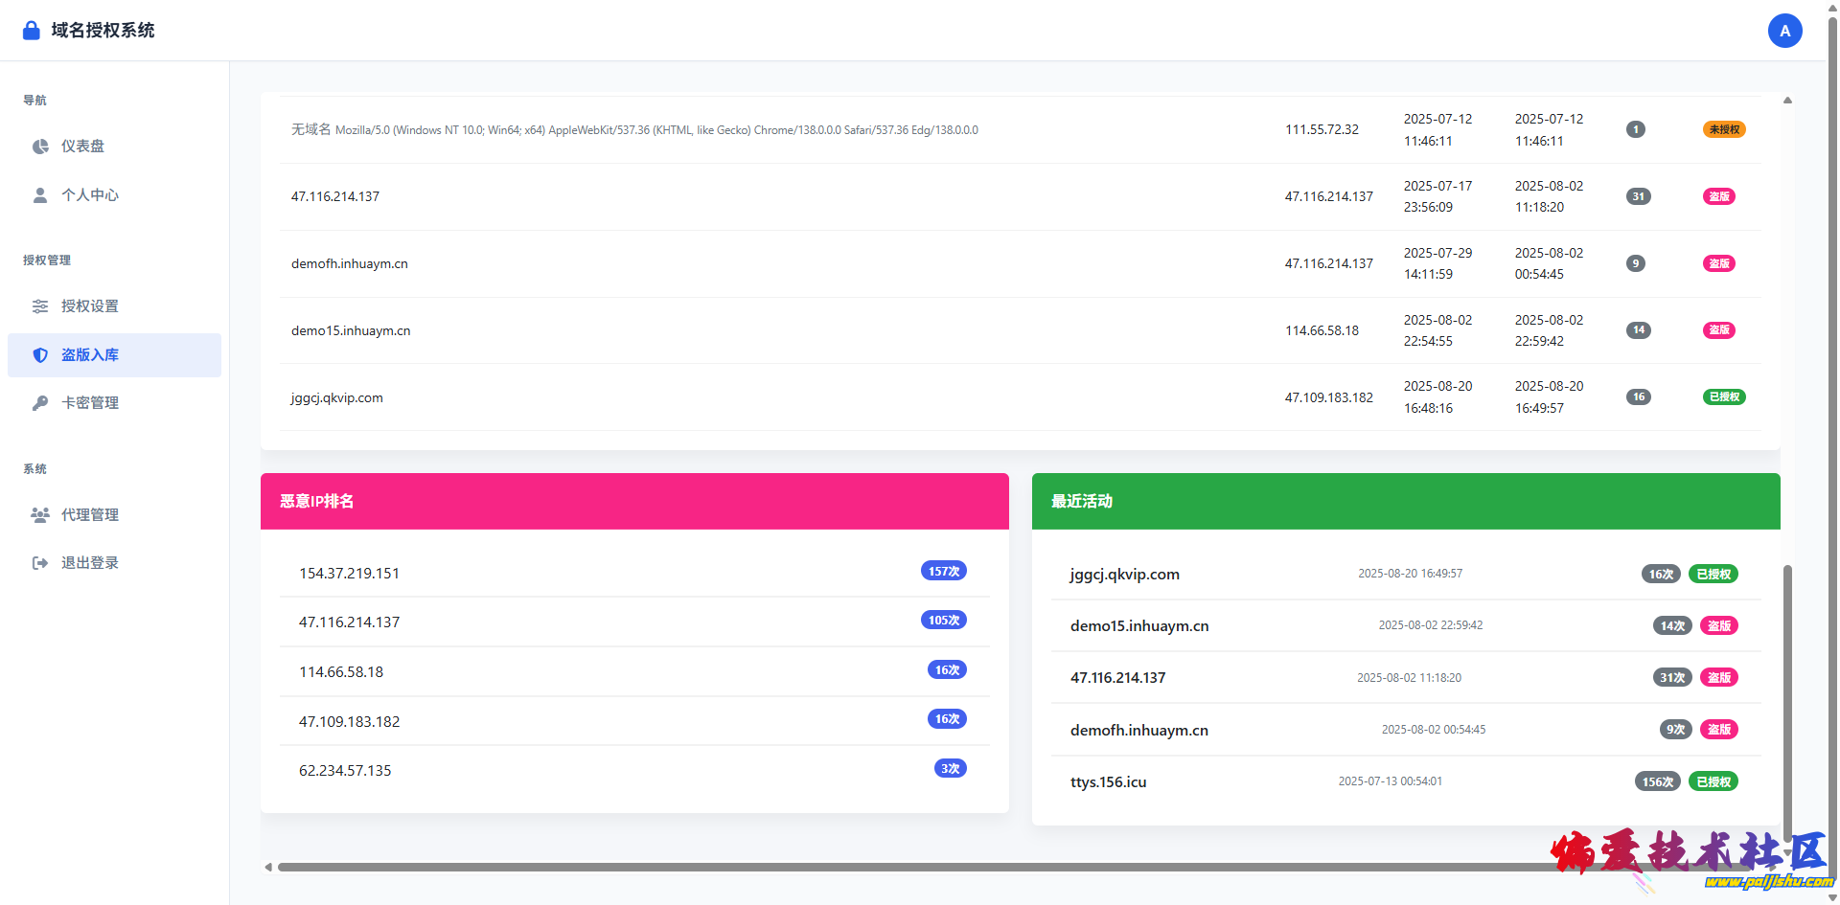Click the table's scroll-up arrow

tap(1787, 101)
